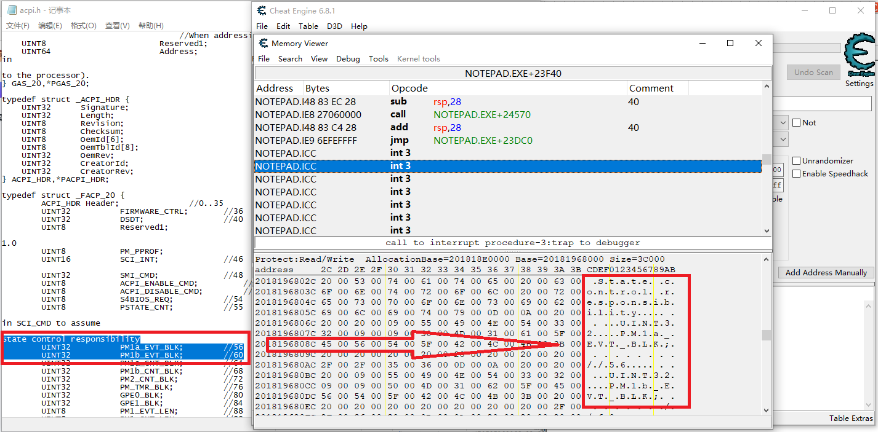Click the Memory Viewer title bar icon
The height and width of the screenshot is (432, 878).
[263, 43]
